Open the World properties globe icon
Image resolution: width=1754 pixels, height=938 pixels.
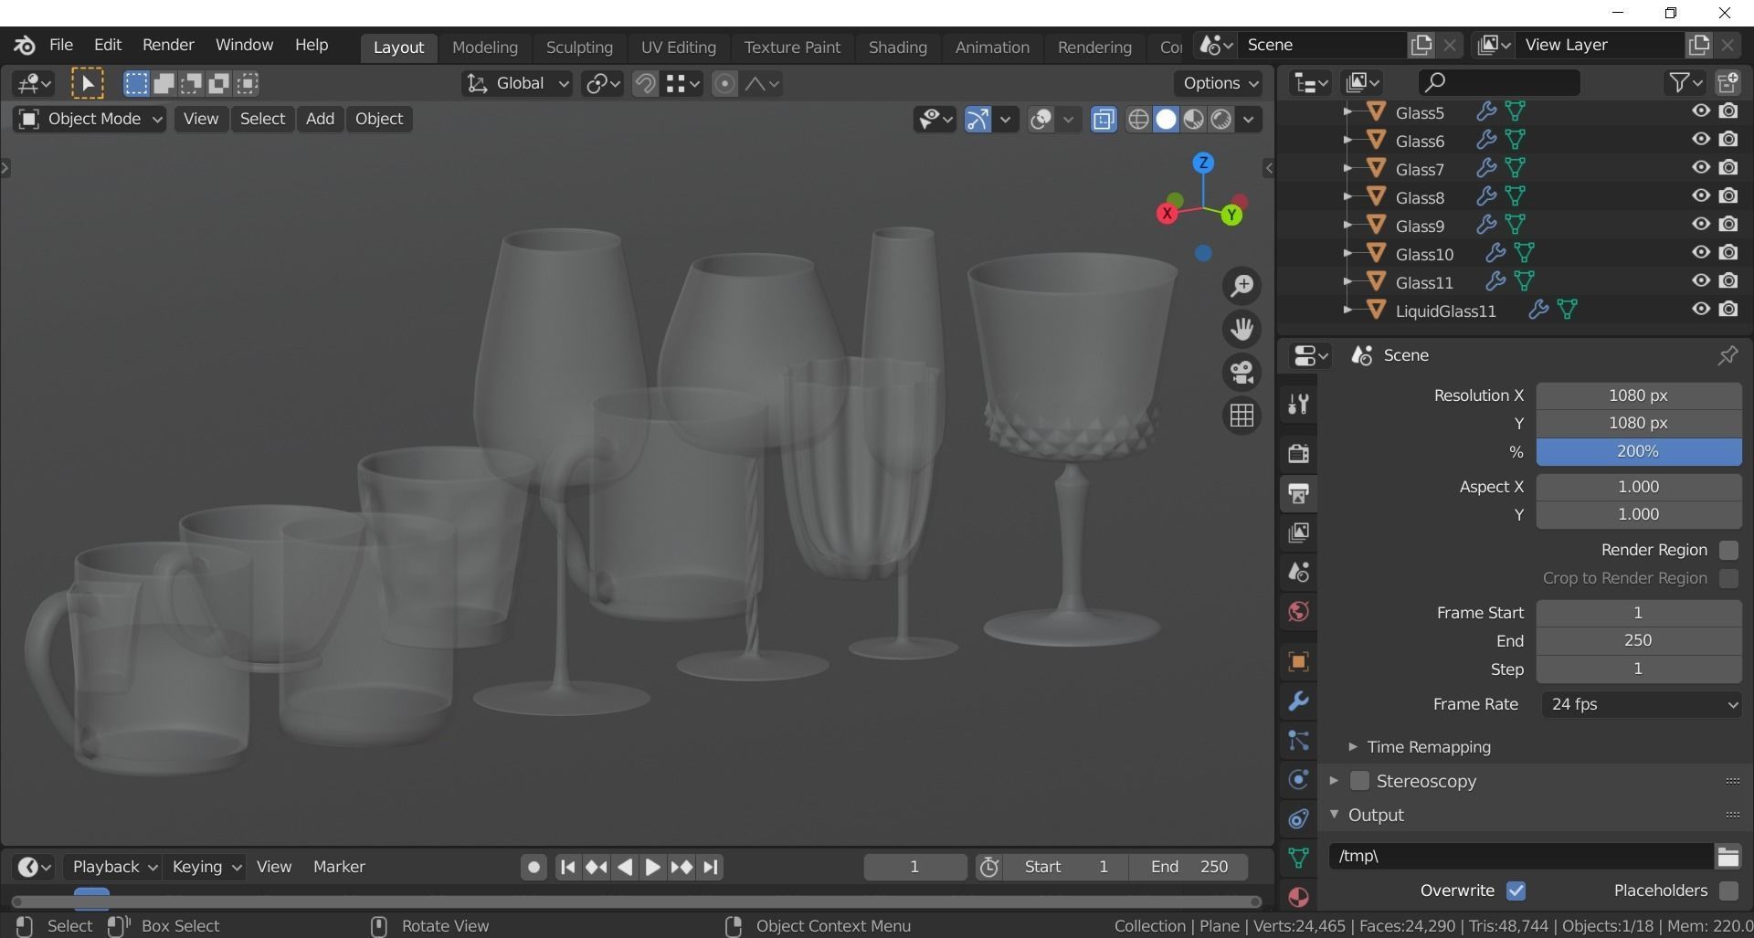[x=1298, y=611]
